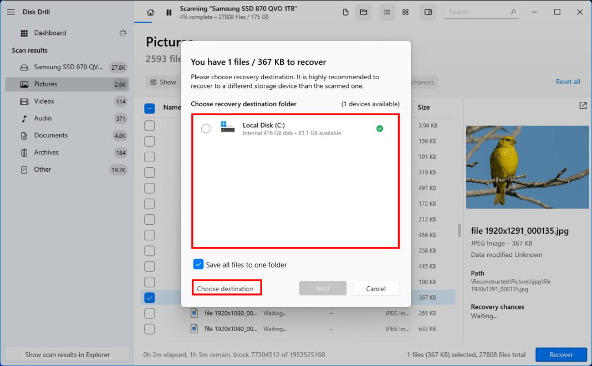Click the folder view icon in the toolbar

click(x=364, y=11)
